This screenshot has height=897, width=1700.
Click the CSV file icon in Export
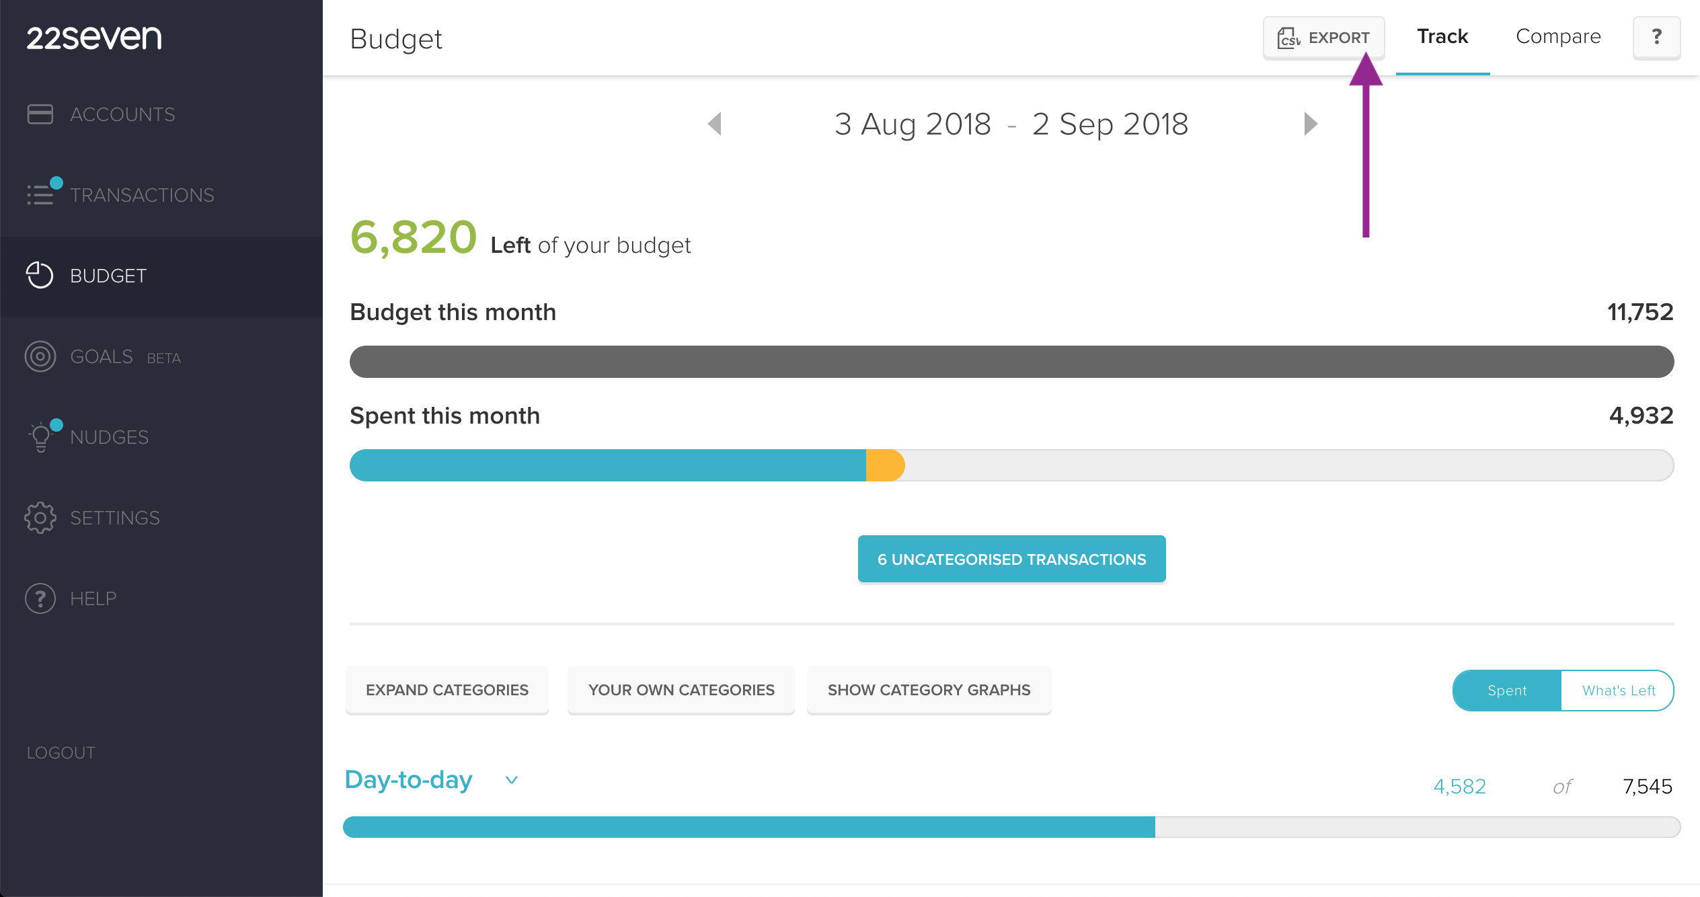click(1288, 38)
